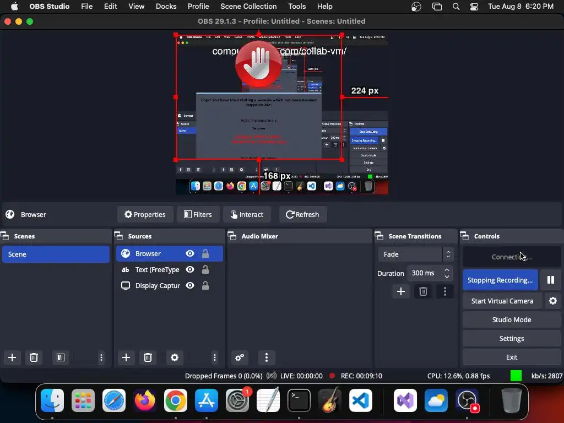Pause recording with pause icon

551,280
